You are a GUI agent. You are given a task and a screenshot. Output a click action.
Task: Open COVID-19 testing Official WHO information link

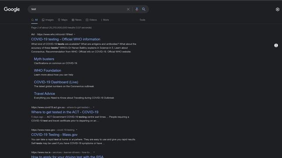tap(66, 39)
